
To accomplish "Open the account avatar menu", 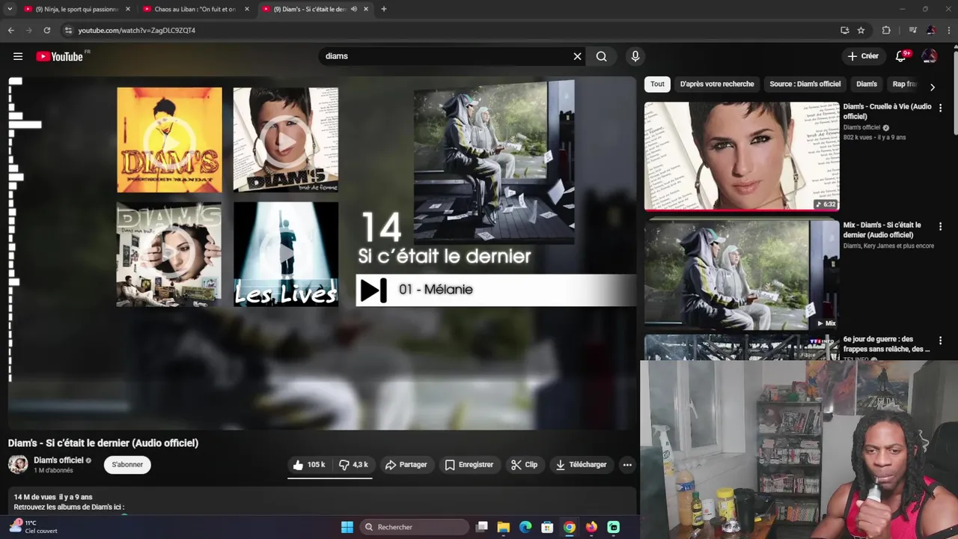I will pos(929,56).
